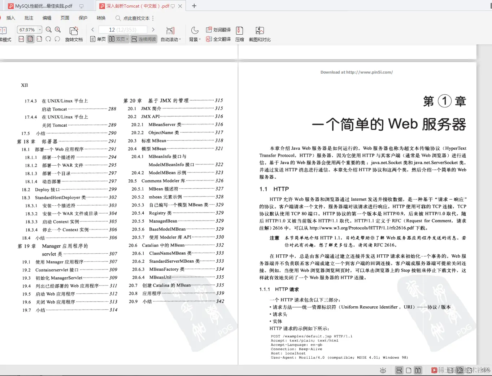
Task: Click the 截图和对比 screenshot and compare icon
Action: (x=260, y=34)
